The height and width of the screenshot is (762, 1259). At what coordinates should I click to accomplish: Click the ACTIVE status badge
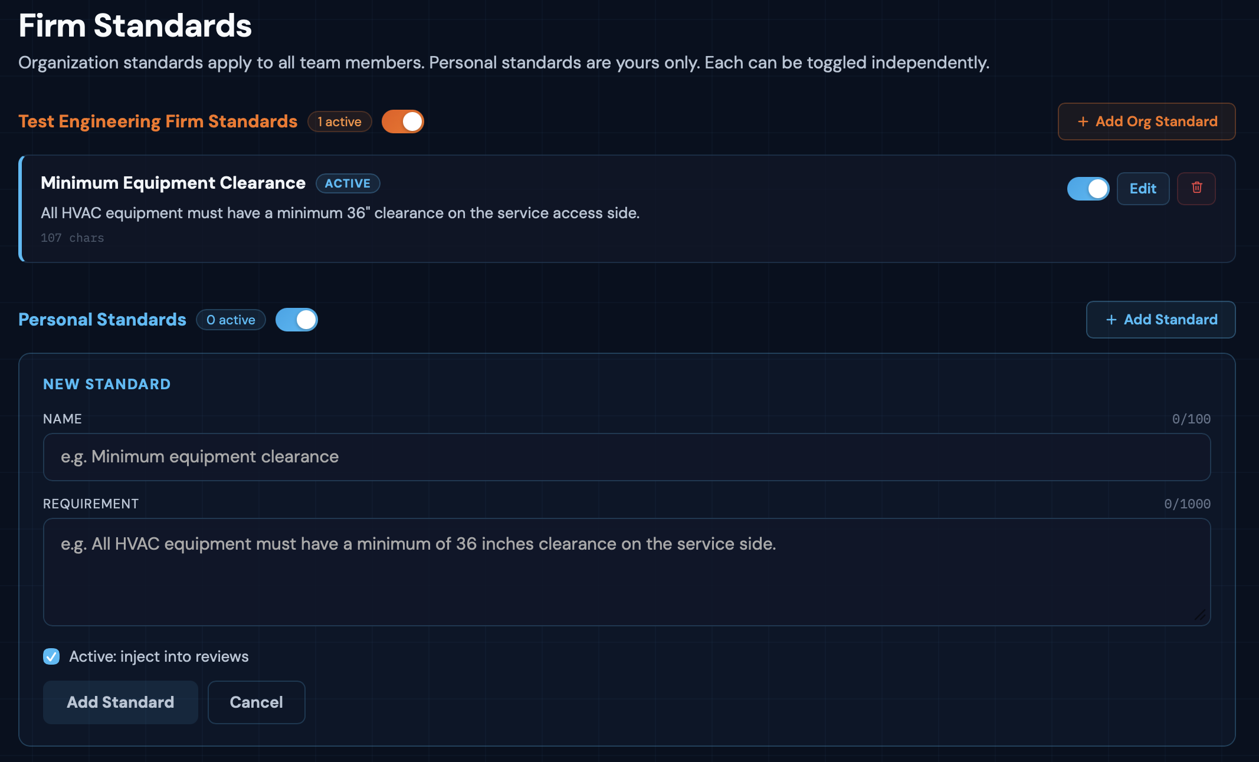click(347, 183)
